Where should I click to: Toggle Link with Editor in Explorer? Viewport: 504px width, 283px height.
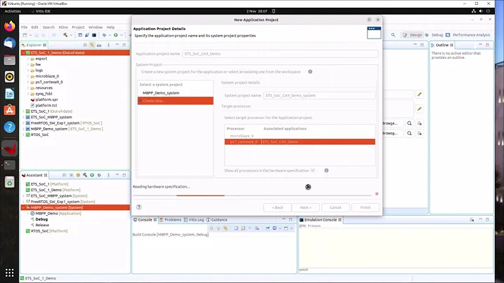tap(92, 45)
